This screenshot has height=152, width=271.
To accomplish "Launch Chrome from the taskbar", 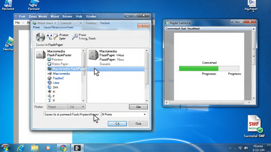I will point(63,148).
